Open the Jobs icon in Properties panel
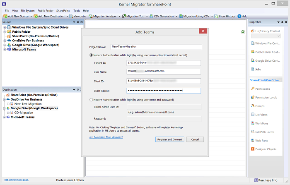The image size is (290, 185). coord(253,69)
